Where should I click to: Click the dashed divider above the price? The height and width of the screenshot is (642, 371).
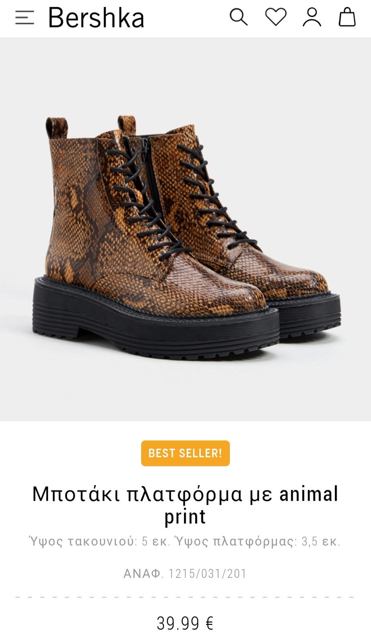[x=185, y=597]
